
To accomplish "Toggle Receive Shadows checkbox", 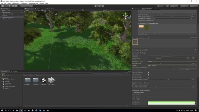I will (148, 72).
